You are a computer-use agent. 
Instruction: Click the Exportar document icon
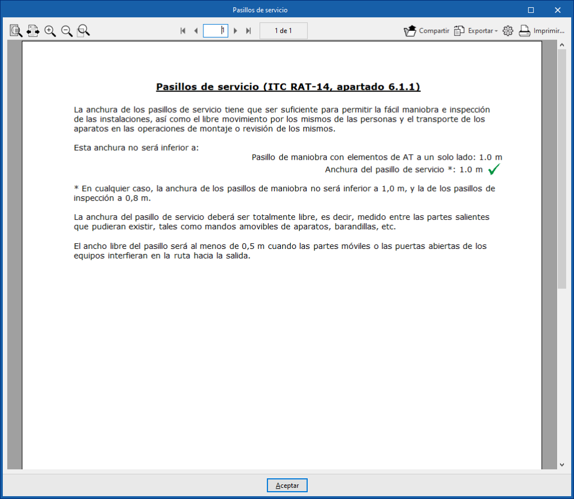click(x=459, y=31)
